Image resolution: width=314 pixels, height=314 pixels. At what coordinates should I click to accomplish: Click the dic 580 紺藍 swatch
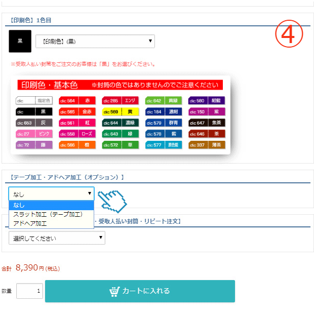click(x=207, y=101)
